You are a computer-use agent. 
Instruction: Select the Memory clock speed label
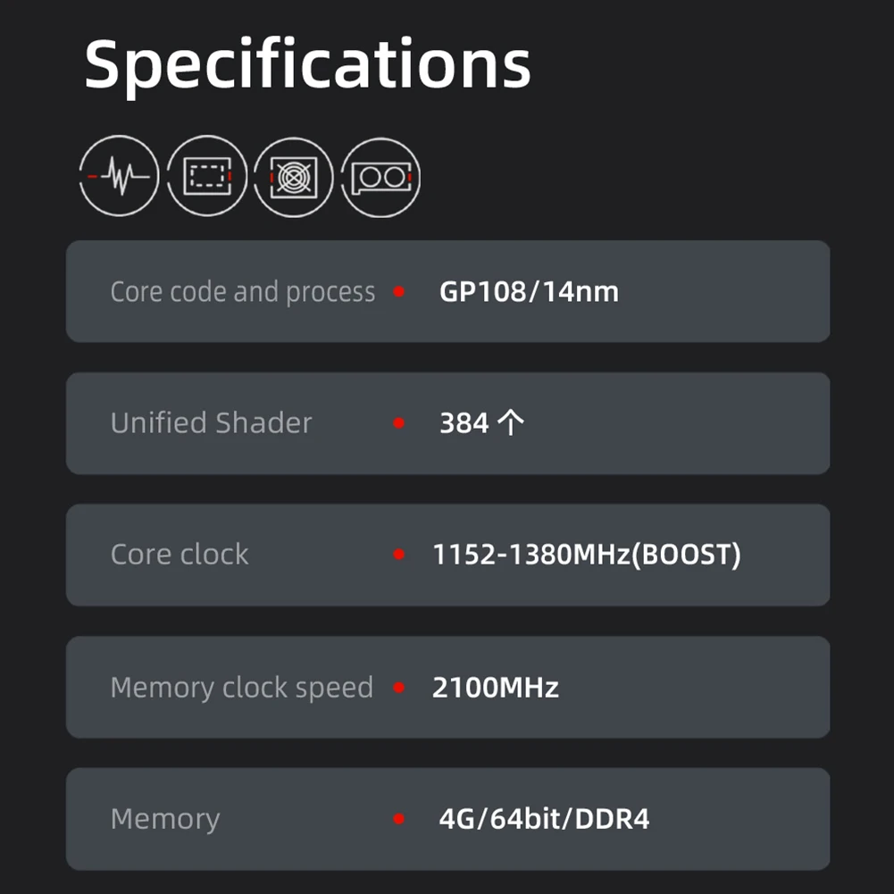(x=241, y=688)
